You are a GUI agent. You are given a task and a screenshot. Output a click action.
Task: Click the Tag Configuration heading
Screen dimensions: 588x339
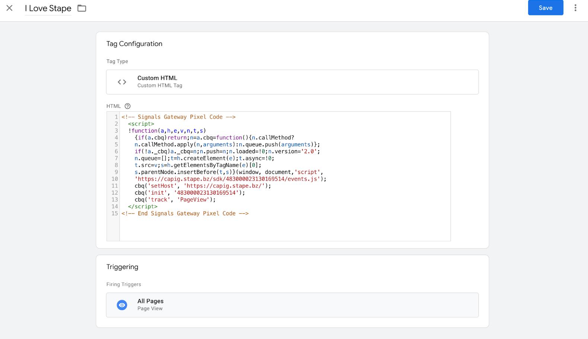[x=134, y=44]
